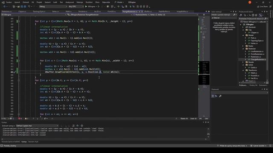Click the Solution Explorer home/sync toolbar icon
The height and width of the screenshot is (153, 273).
(x=241, y=15)
